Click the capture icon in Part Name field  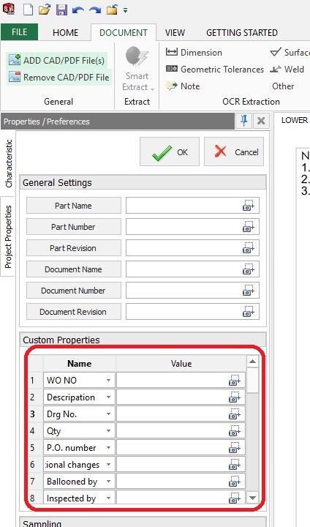248,206
